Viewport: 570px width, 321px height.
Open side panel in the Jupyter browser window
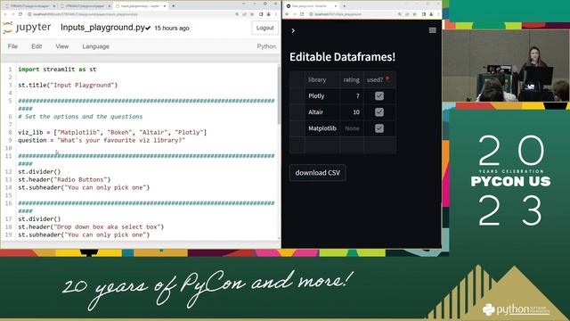click(261, 14)
